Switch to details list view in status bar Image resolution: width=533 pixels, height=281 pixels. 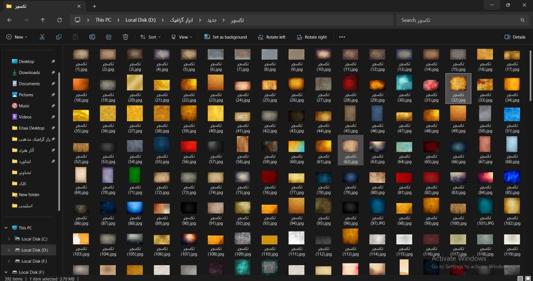520,279
